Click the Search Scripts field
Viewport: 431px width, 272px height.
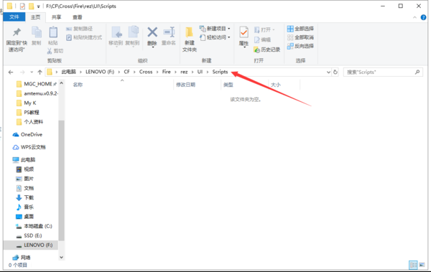click(383, 72)
